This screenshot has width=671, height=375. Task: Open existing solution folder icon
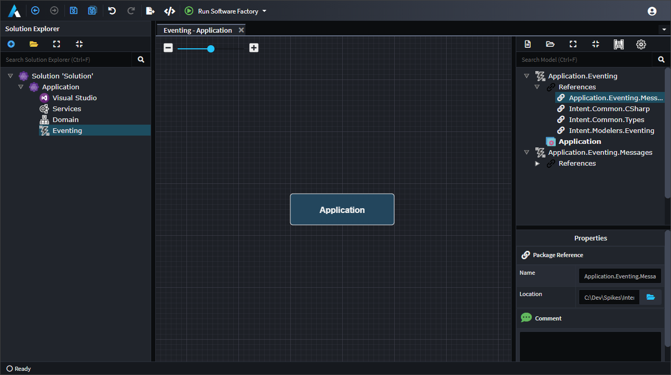pyautogui.click(x=34, y=44)
